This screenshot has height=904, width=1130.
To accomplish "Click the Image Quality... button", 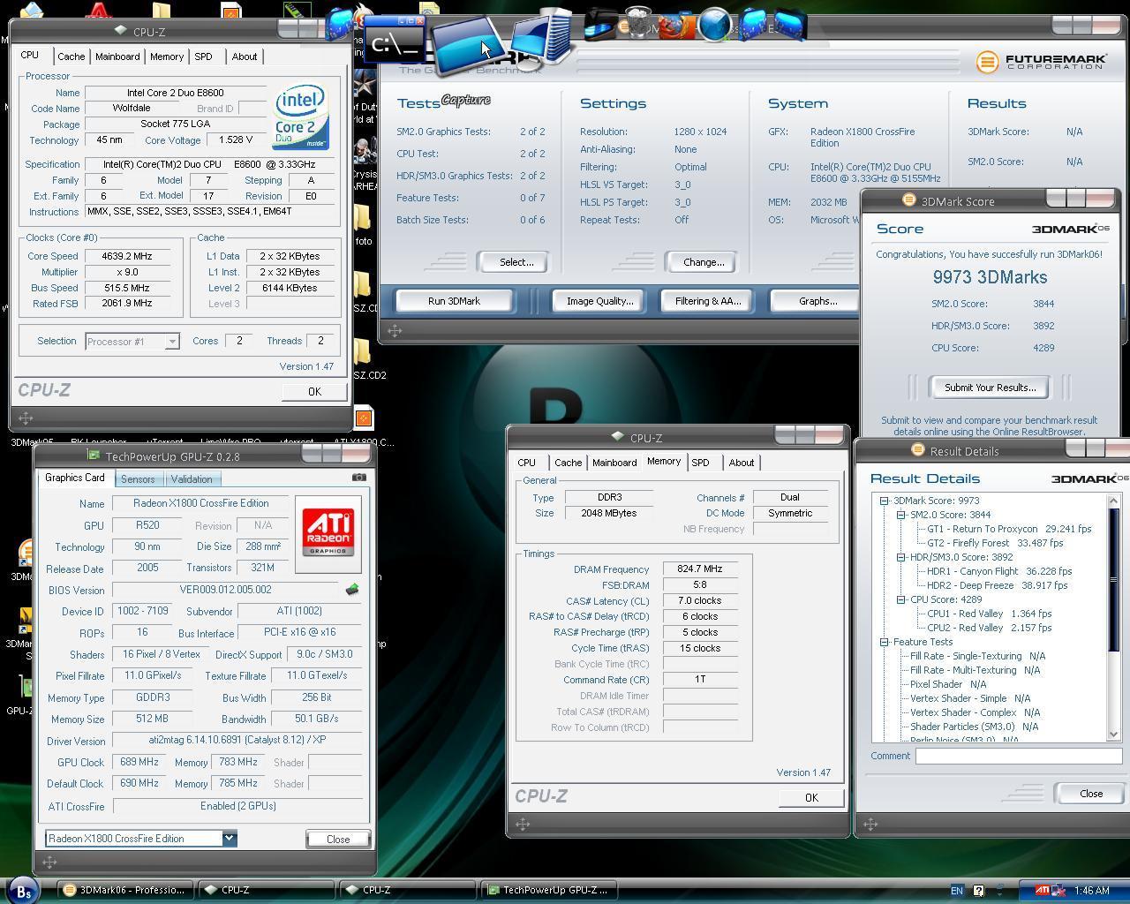I will pos(600,301).
